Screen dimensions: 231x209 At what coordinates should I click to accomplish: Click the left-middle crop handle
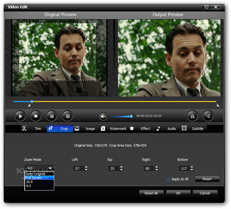pos(19,52)
